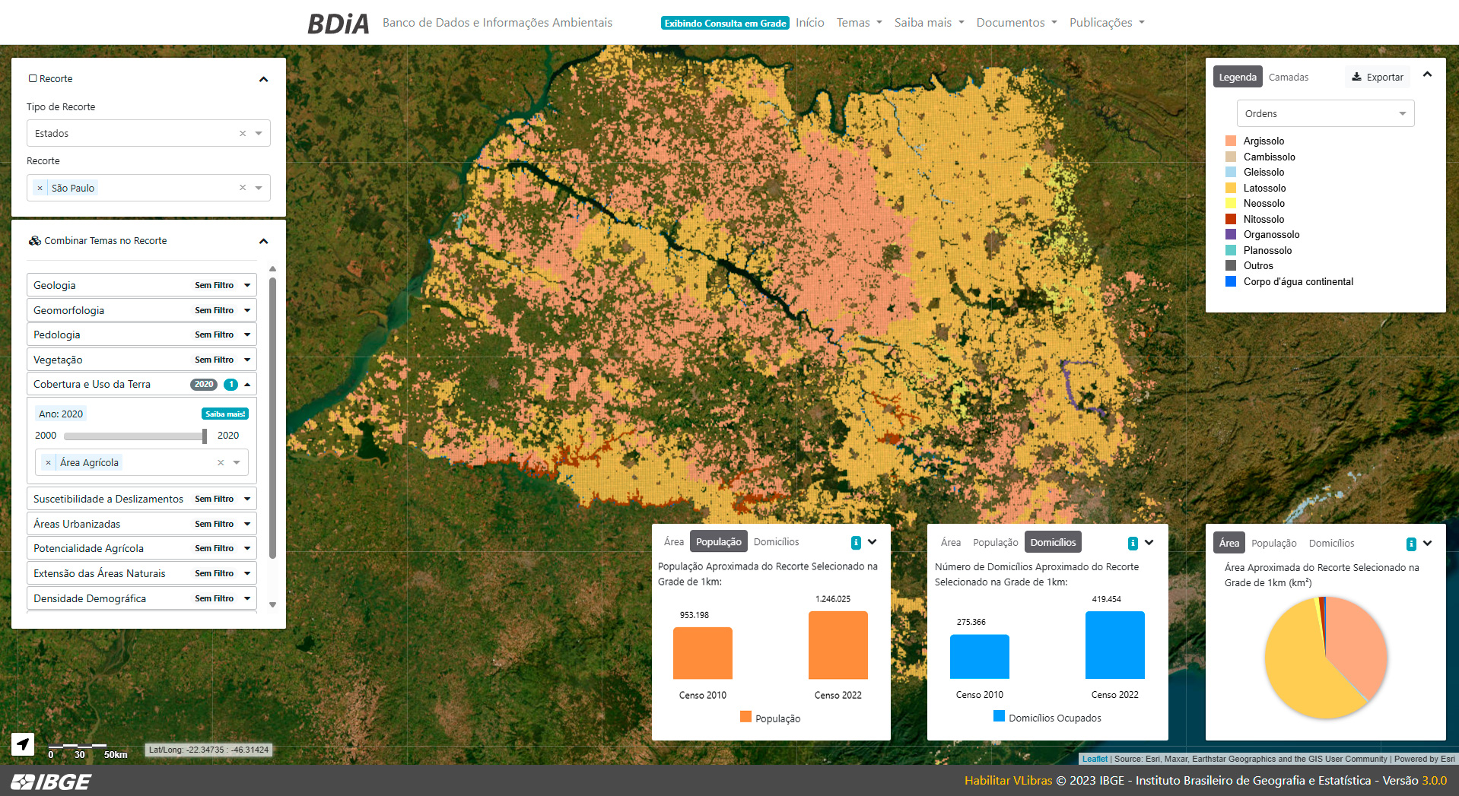Click the info icon in População chart panel

click(x=856, y=543)
